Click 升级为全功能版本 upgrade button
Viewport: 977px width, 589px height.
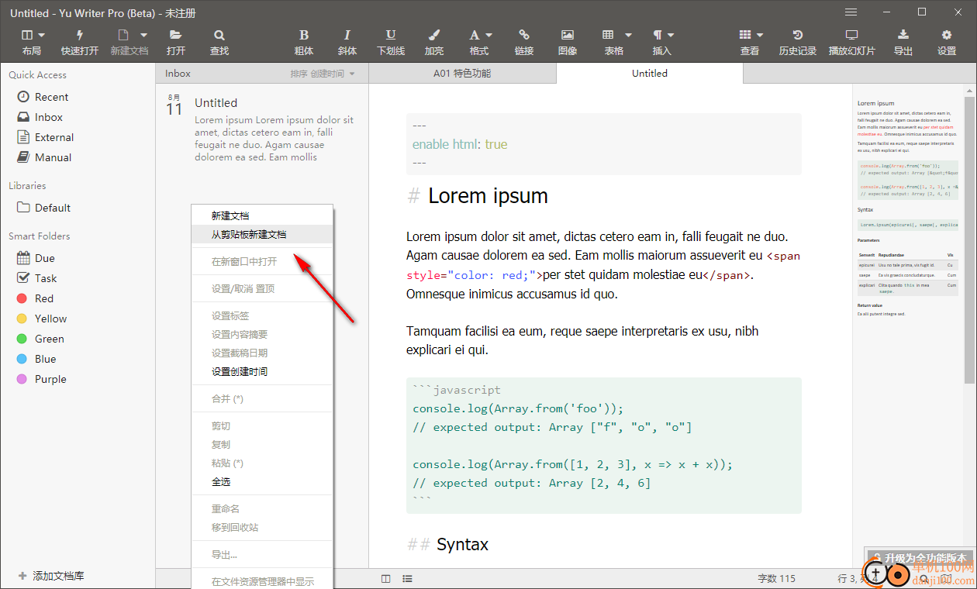[920, 558]
